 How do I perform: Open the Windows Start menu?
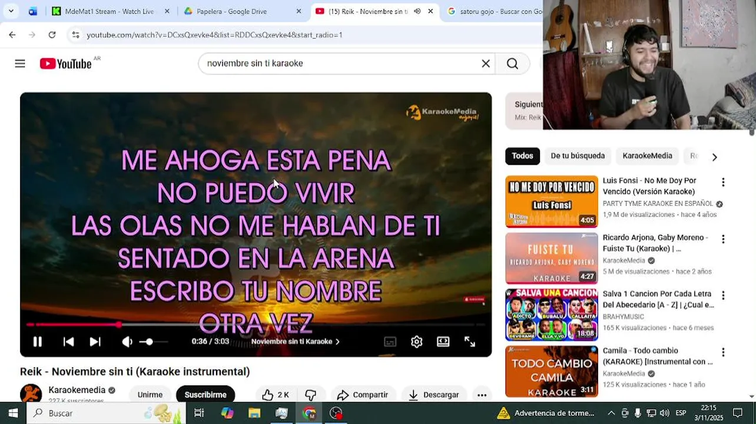click(x=13, y=413)
